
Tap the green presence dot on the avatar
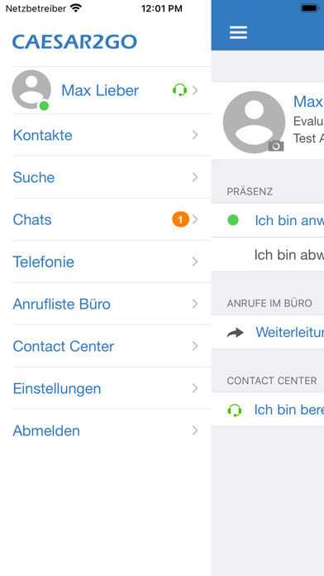pyautogui.click(x=44, y=106)
